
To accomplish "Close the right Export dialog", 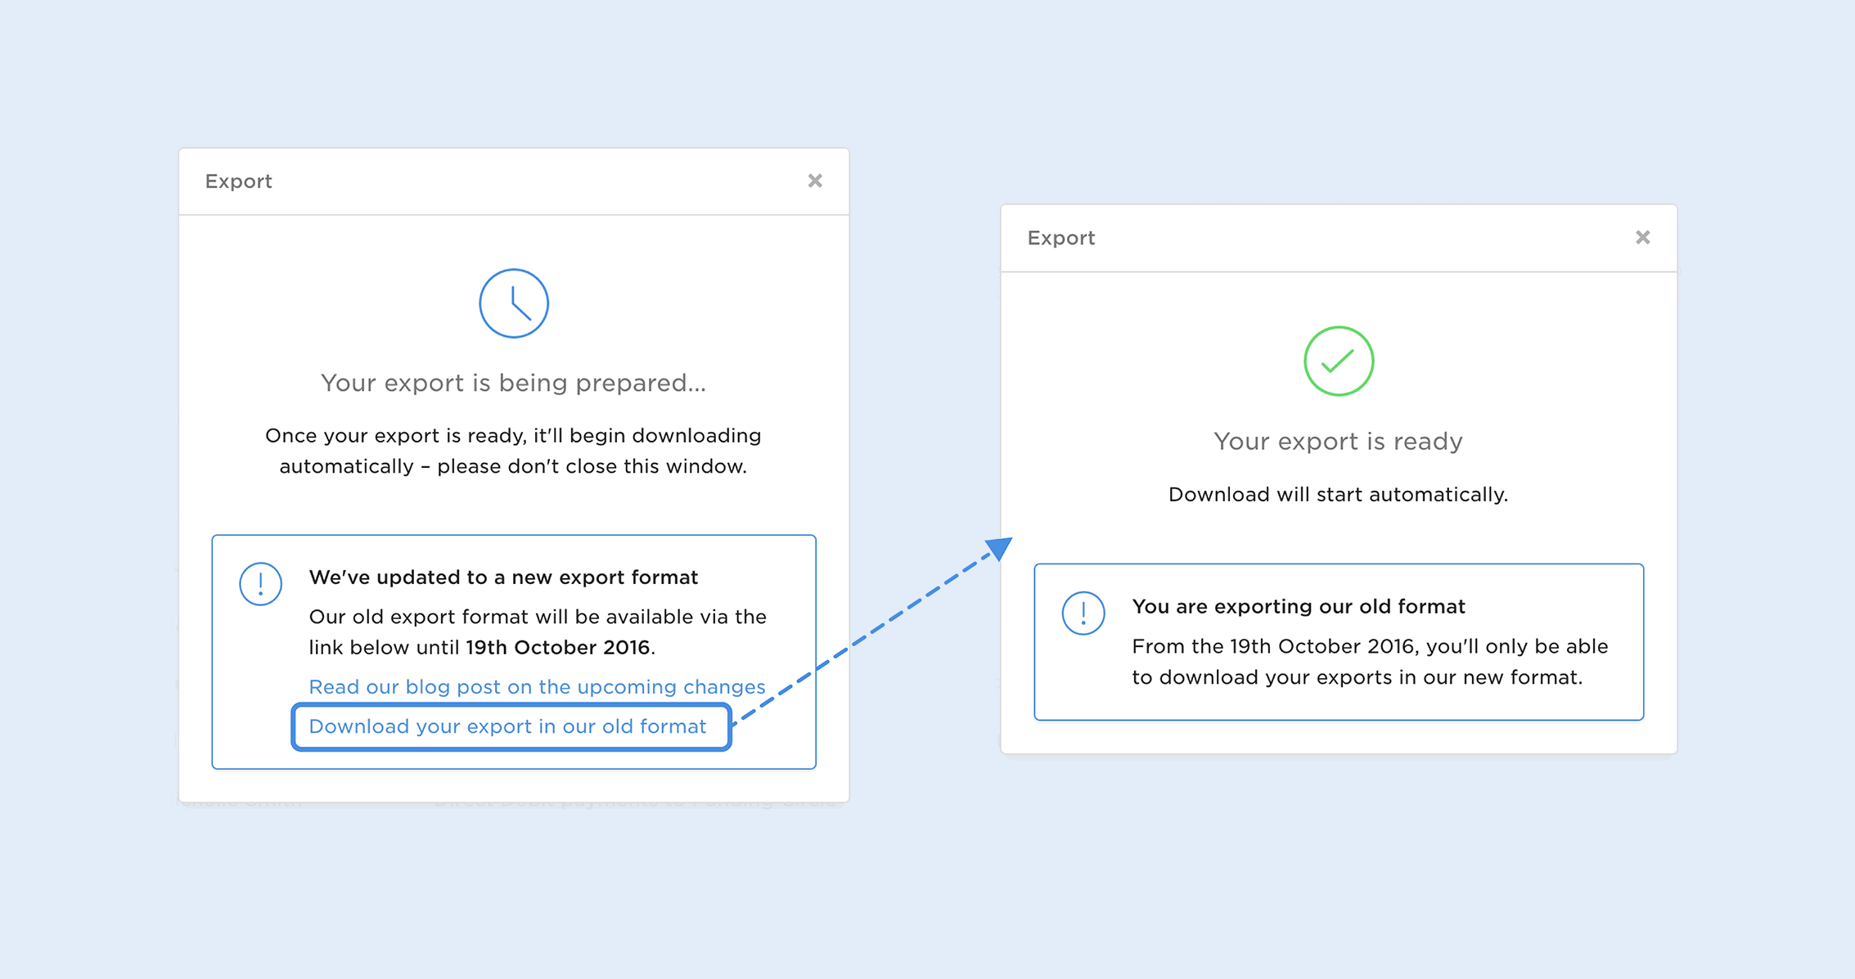I will click(x=1642, y=237).
